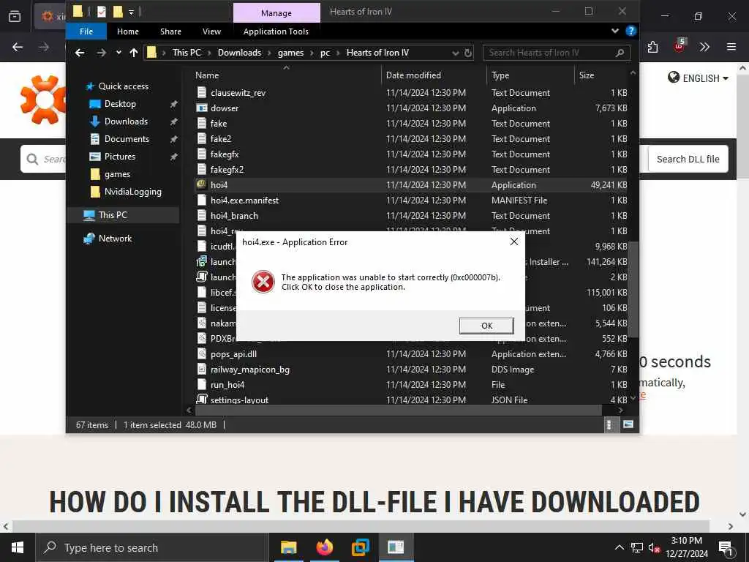Show more browser toolbar items chevron
Image resolution: width=749 pixels, height=562 pixels.
pyautogui.click(x=704, y=47)
